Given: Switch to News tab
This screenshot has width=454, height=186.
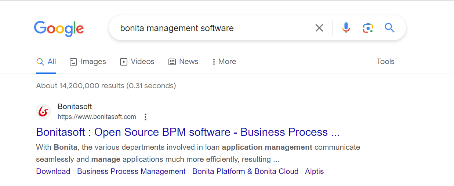Looking at the screenshot, I should click(184, 62).
